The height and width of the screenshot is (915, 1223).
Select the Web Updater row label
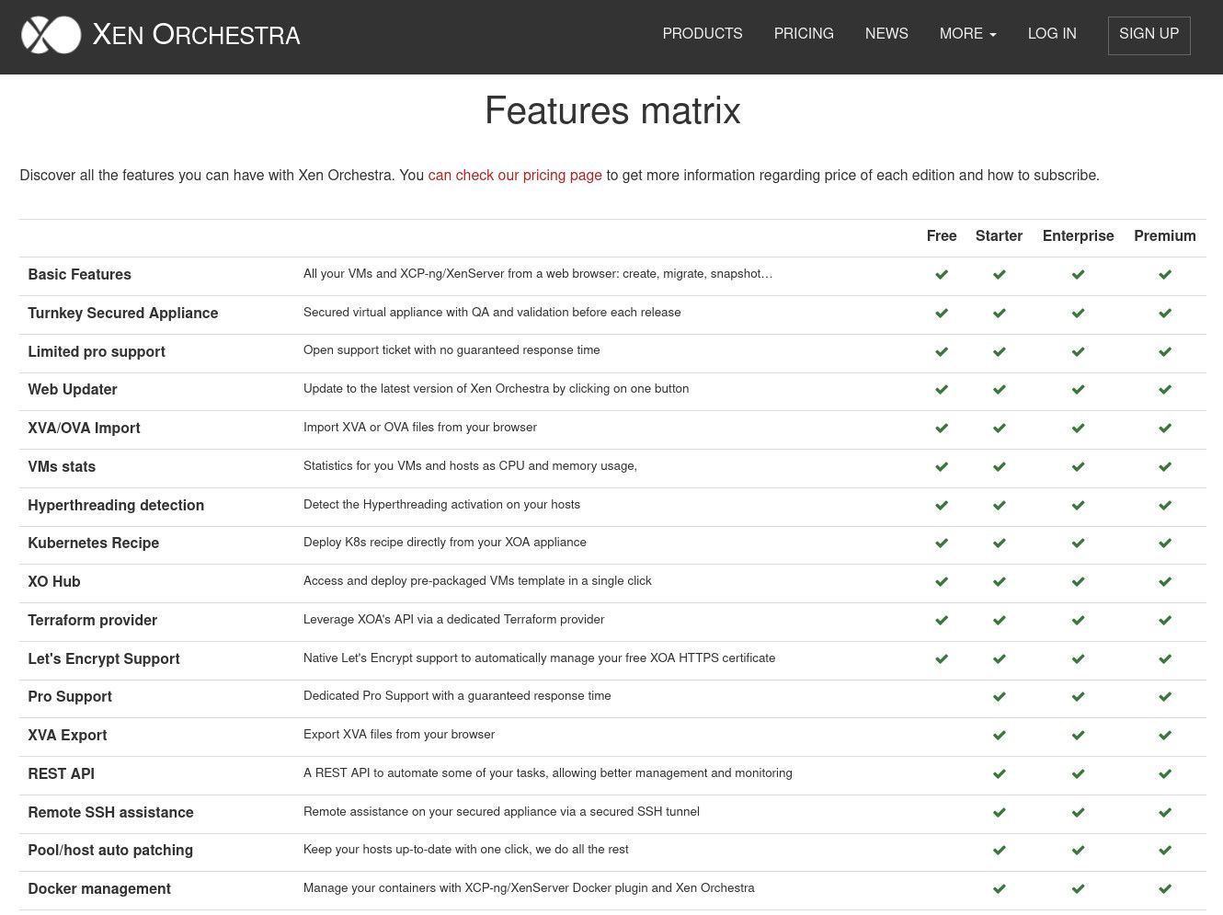pyautogui.click(x=73, y=390)
